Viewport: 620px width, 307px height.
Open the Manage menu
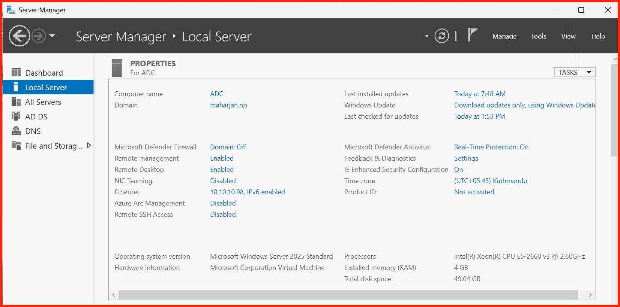pos(504,36)
